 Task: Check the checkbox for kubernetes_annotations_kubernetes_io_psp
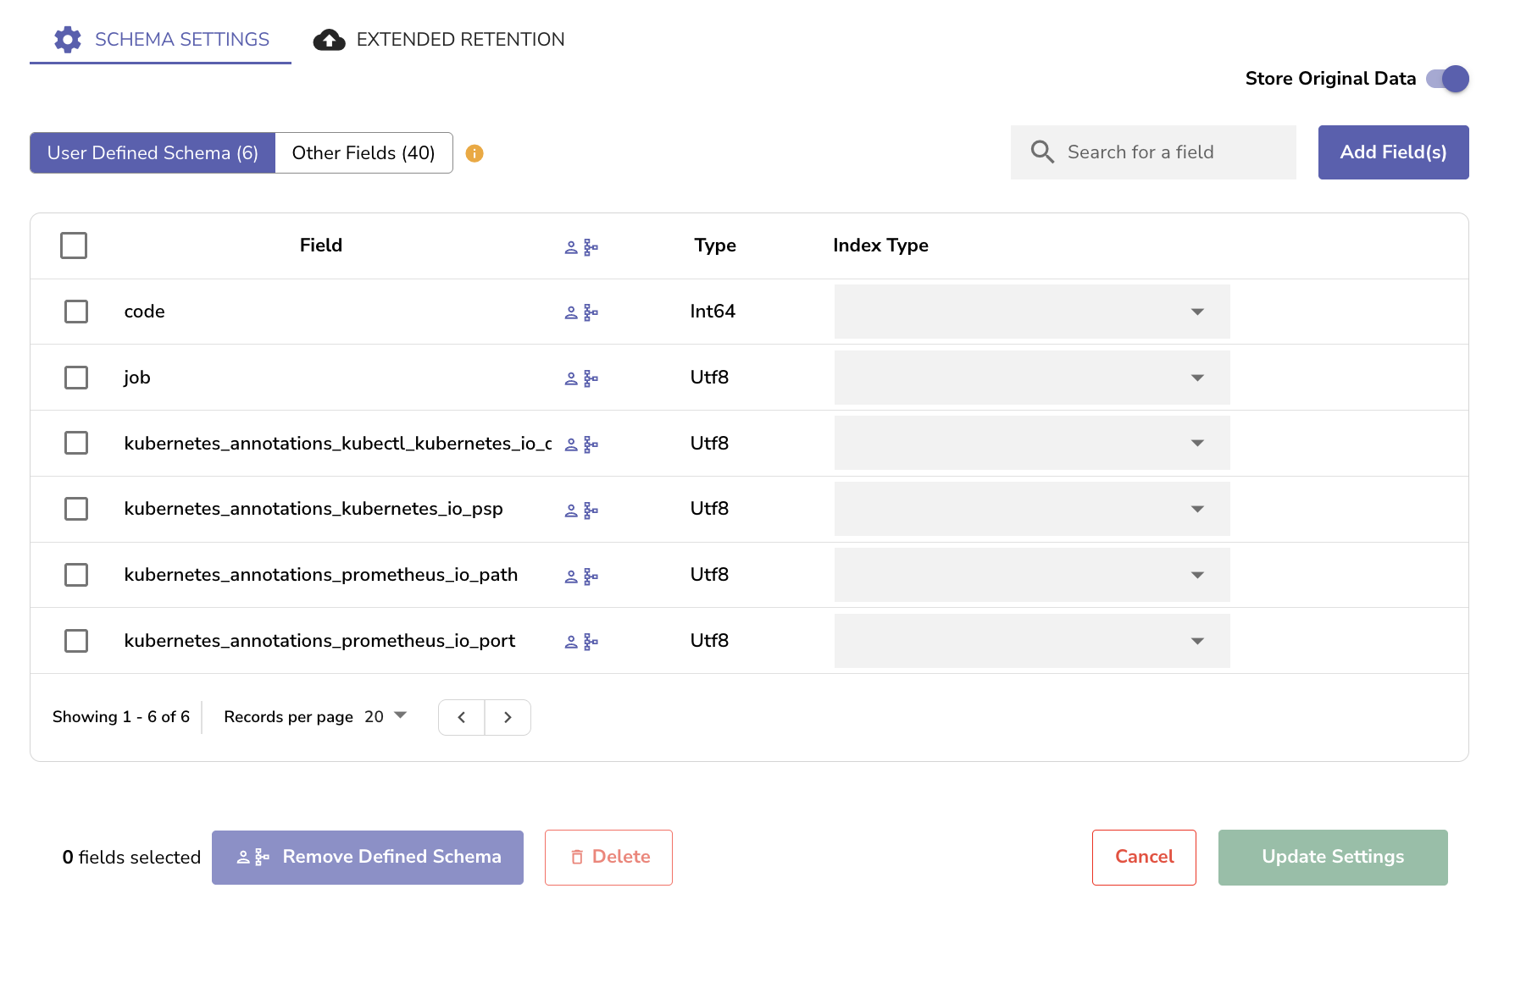click(76, 509)
